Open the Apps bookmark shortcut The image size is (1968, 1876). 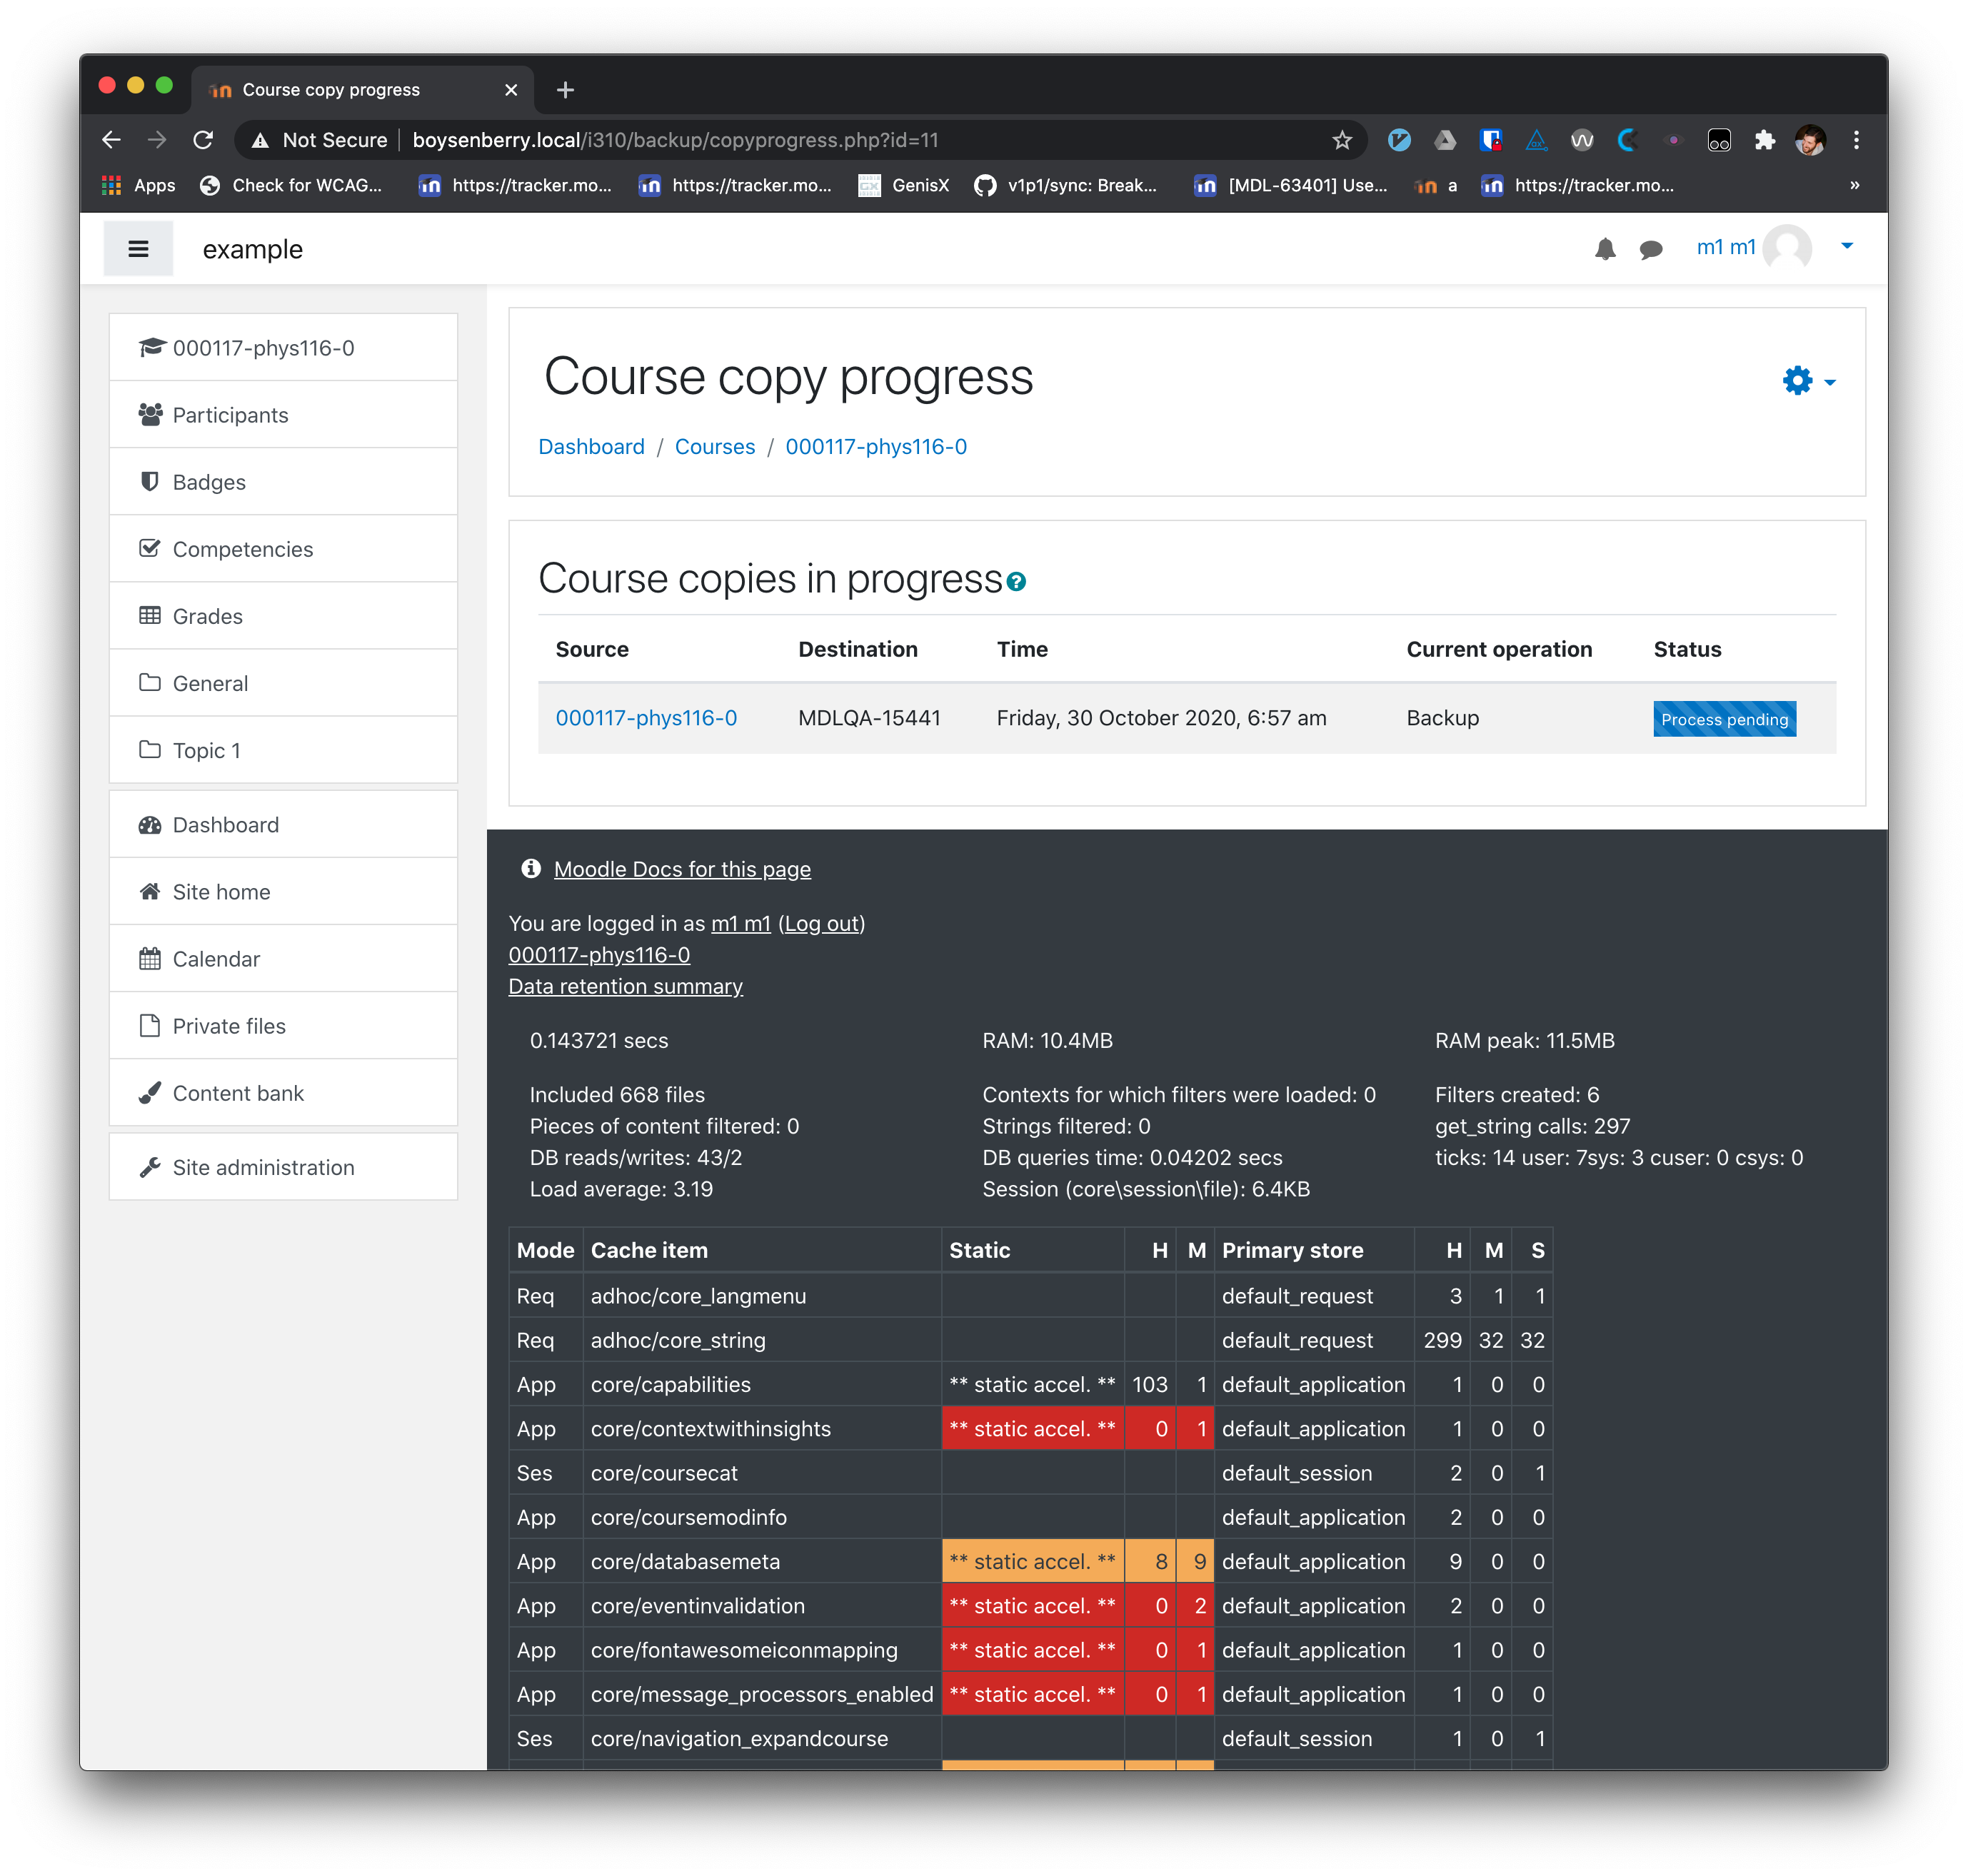[x=139, y=185]
